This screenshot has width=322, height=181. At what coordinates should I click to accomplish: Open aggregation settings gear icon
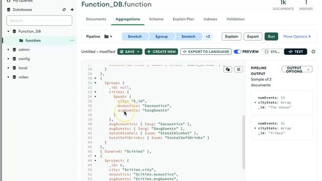coord(313,52)
